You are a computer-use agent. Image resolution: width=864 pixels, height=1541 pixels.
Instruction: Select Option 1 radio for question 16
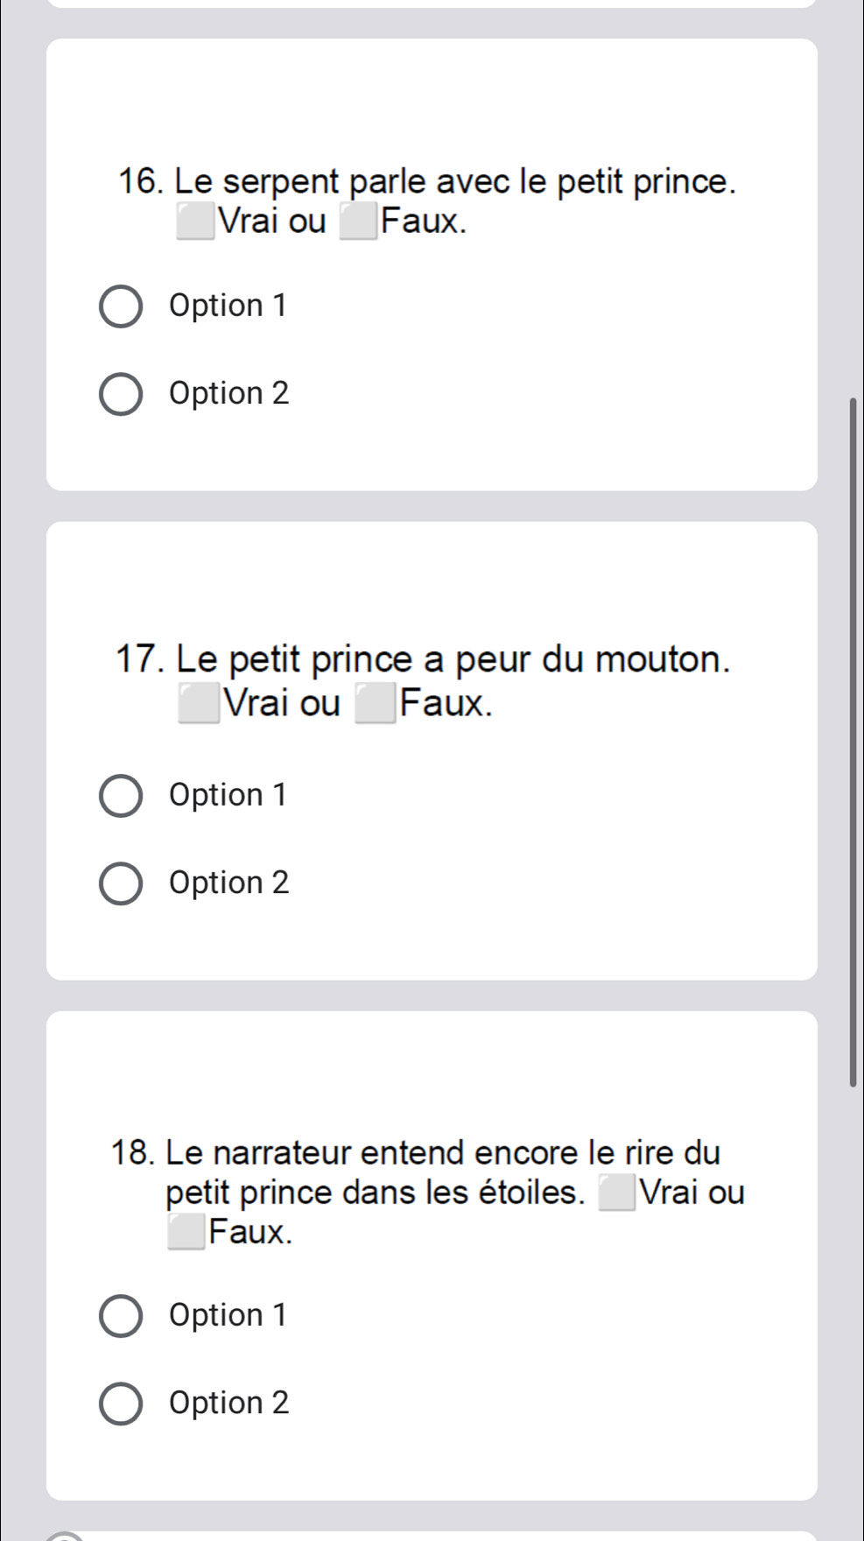click(x=121, y=306)
